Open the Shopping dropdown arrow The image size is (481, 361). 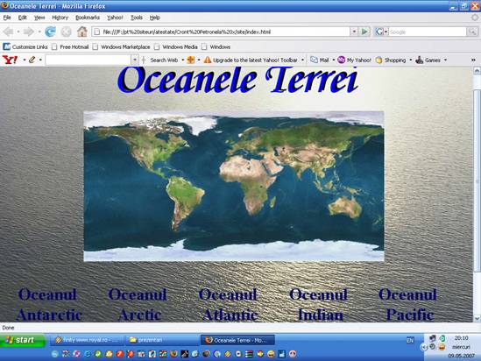tap(410, 60)
